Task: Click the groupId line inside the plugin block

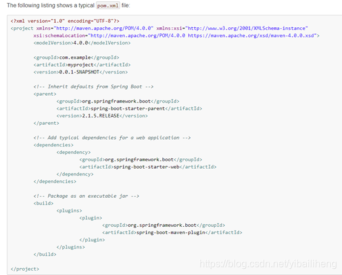Action: [164, 225]
